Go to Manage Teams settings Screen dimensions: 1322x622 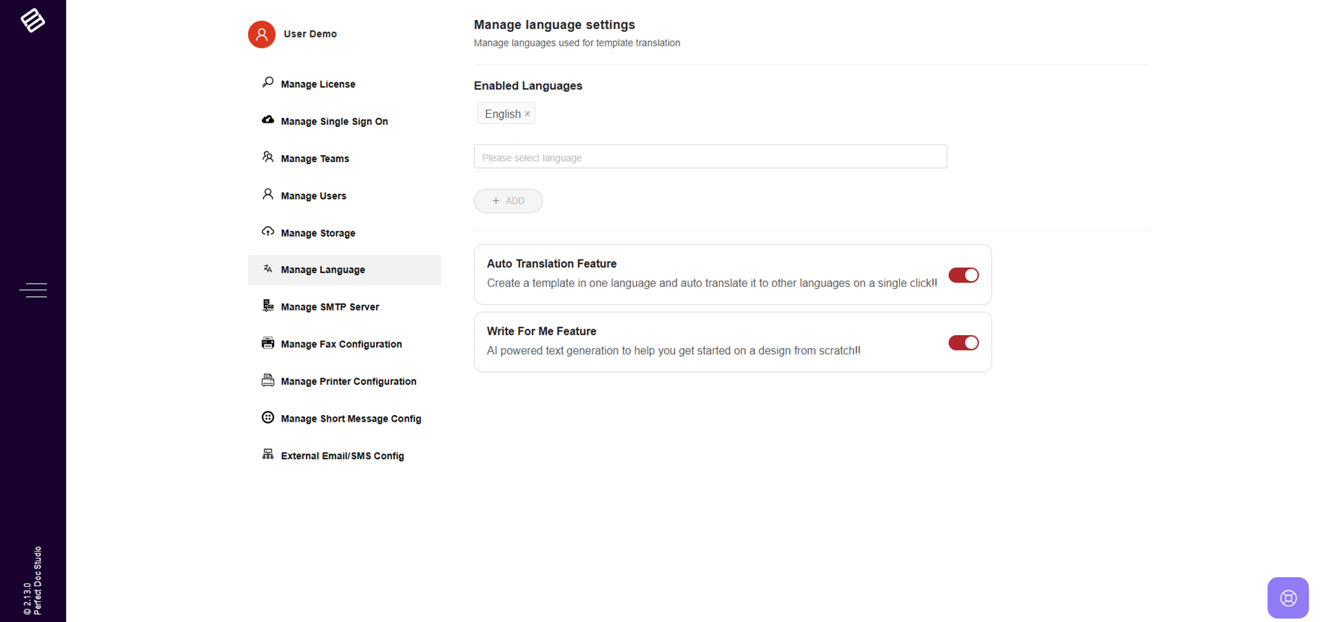[x=315, y=159]
